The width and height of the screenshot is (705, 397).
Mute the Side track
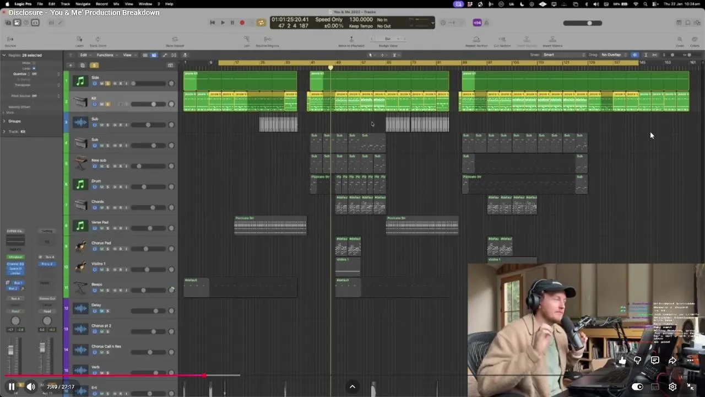pyautogui.click(x=101, y=83)
